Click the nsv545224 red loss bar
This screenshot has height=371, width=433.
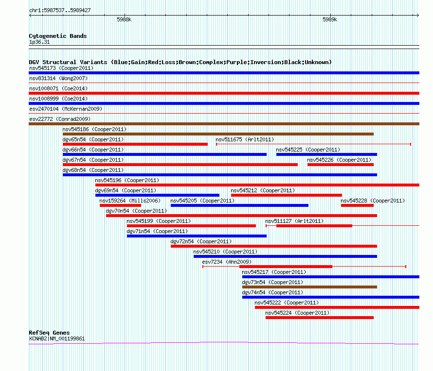pos(320,318)
